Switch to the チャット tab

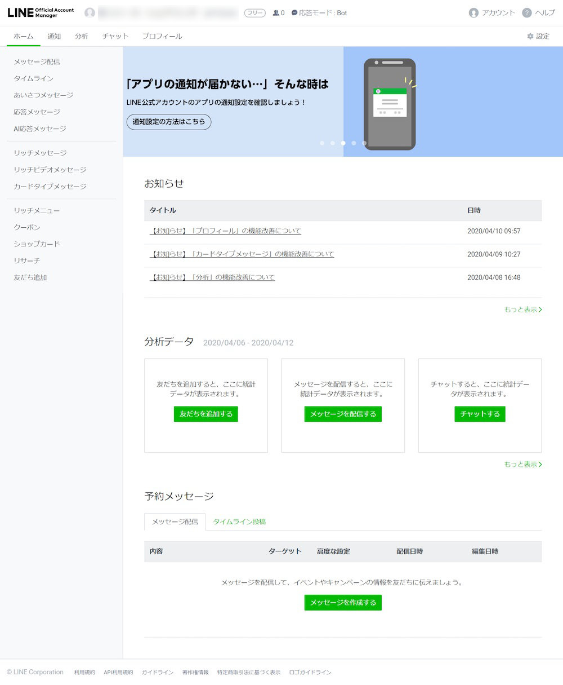[x=115, y=36]
